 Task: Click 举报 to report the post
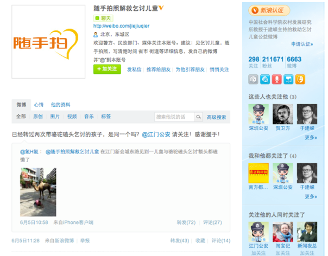pos(85,241)
